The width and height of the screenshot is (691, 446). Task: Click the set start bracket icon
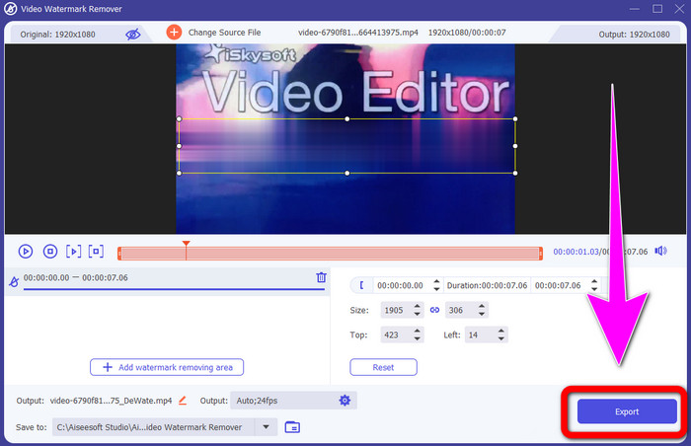tap(361, 285)
